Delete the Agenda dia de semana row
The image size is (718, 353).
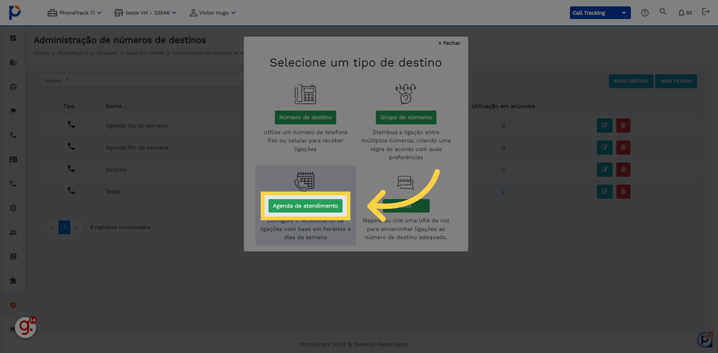(x=623, y=126)
